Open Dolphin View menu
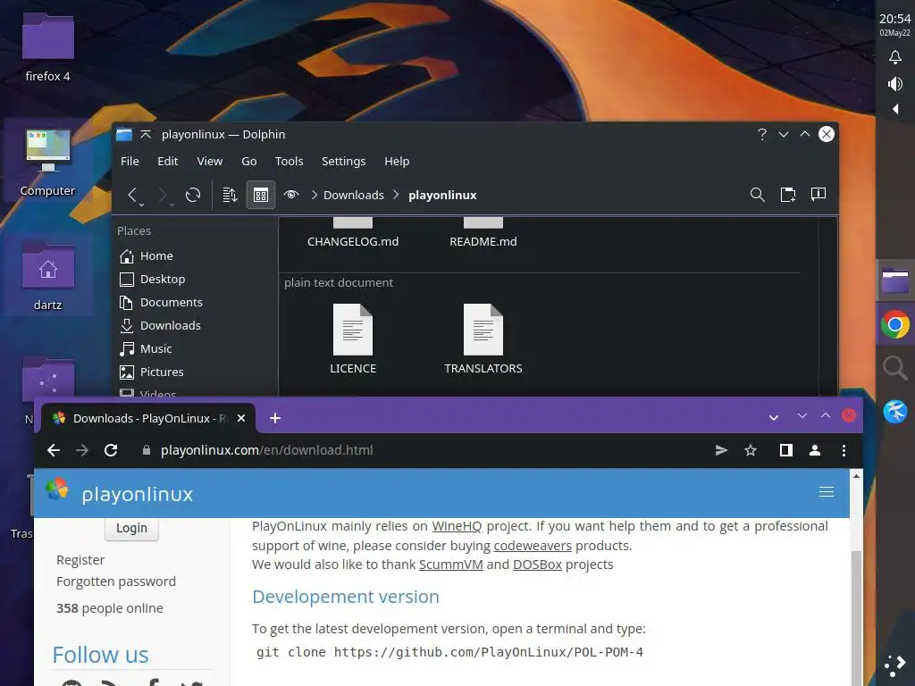Viewport: 915px width, 686px height. click(209, 161)
